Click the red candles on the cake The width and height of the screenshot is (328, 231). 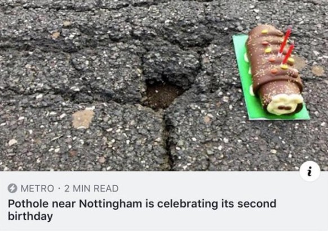pyautogui.click(x=286, y=46)
